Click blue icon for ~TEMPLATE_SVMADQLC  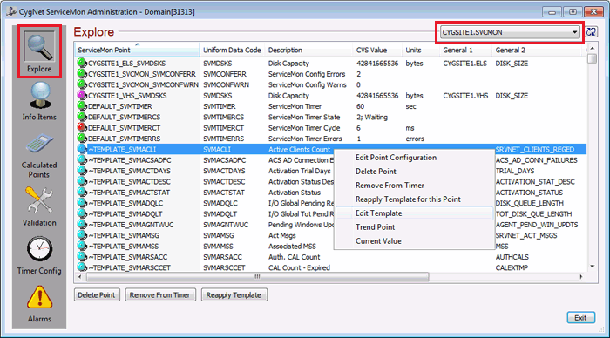pyautogui.click(x=81, y=202)
